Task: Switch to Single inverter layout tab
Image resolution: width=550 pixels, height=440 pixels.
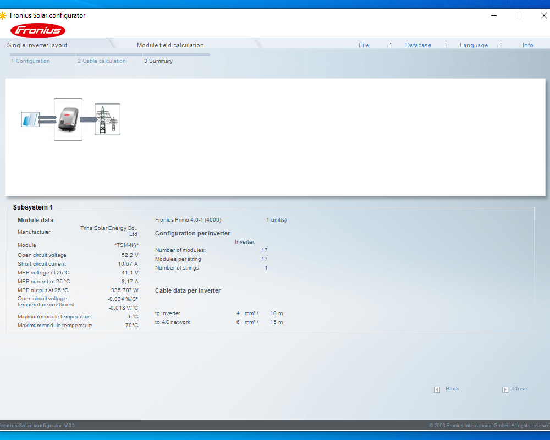Action: pos(37,45)
